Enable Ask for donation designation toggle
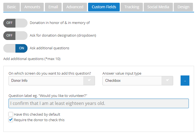Viewport: 196px width, 133px height. (15, 36)
